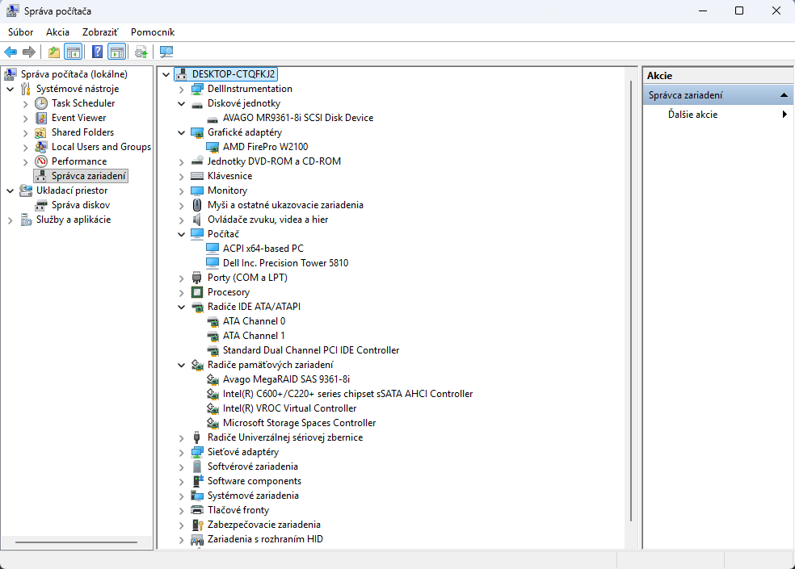The width and height of the screenshot is (795, 569).
Task: Click the up-level folder icon
Action: coord(53,51)
